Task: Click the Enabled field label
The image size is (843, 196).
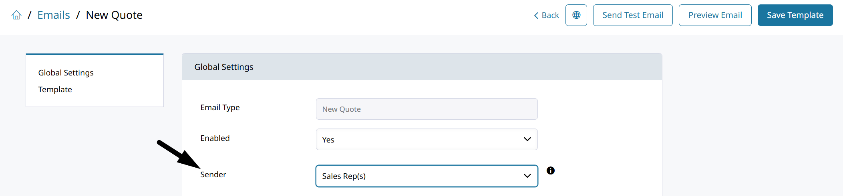Action: tap(215, 138)
